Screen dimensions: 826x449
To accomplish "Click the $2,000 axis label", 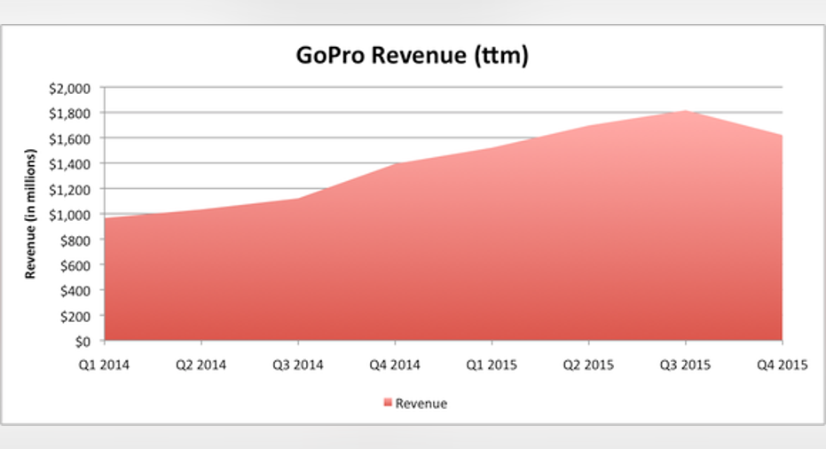I will (x=69, y=89).
